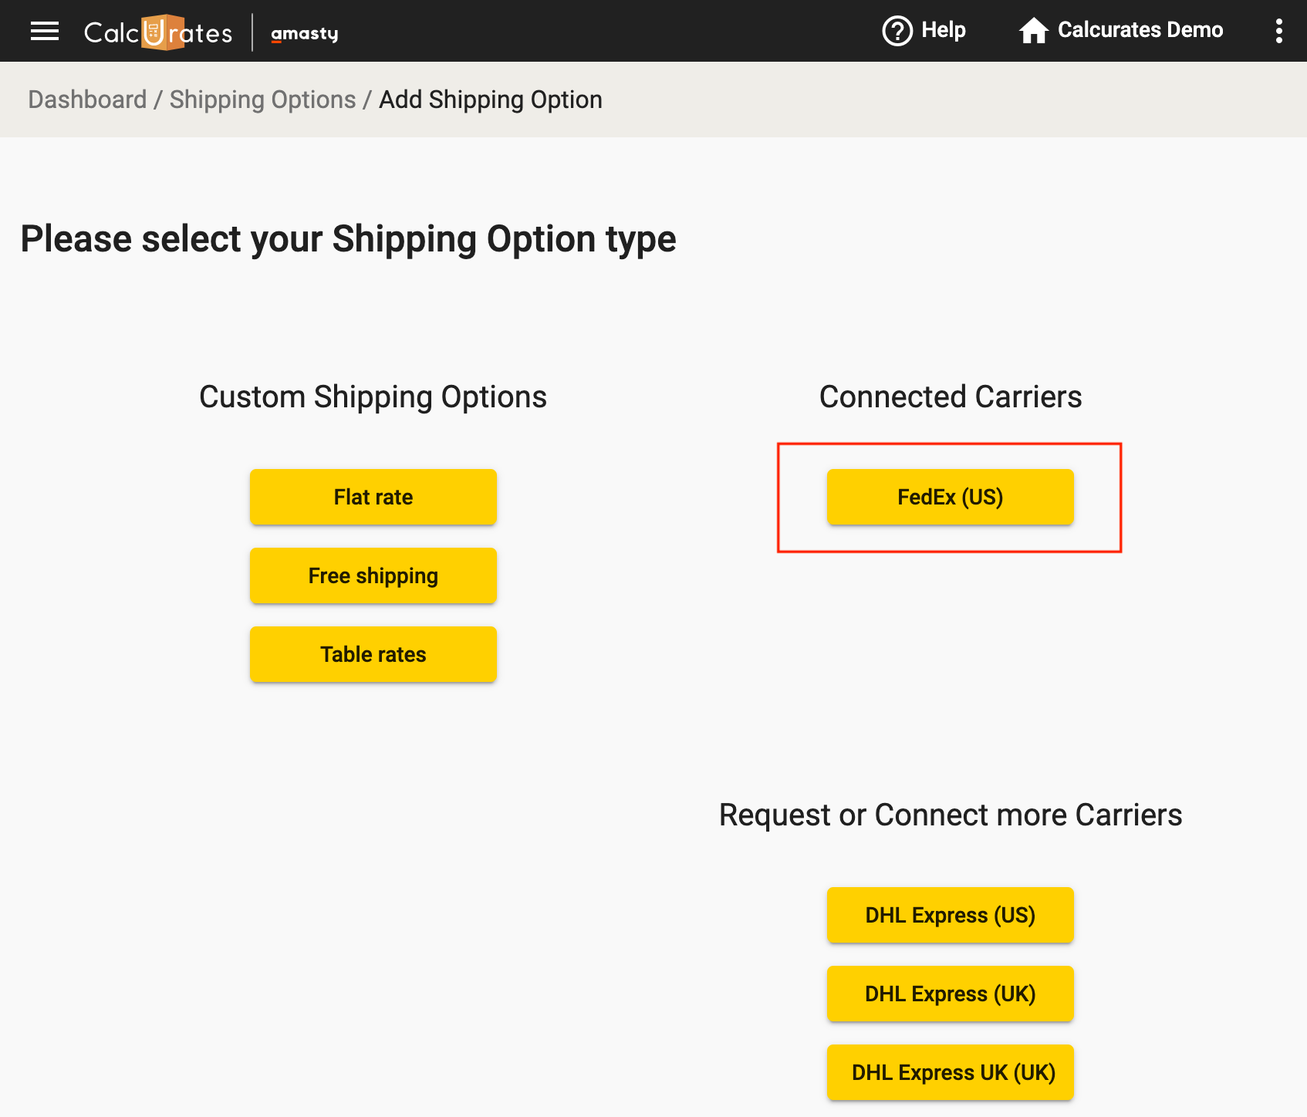The height and width of the screenshot is (1117, 1307).
Task: Request DHL Express (US) carrier
Action: (951, 915)
